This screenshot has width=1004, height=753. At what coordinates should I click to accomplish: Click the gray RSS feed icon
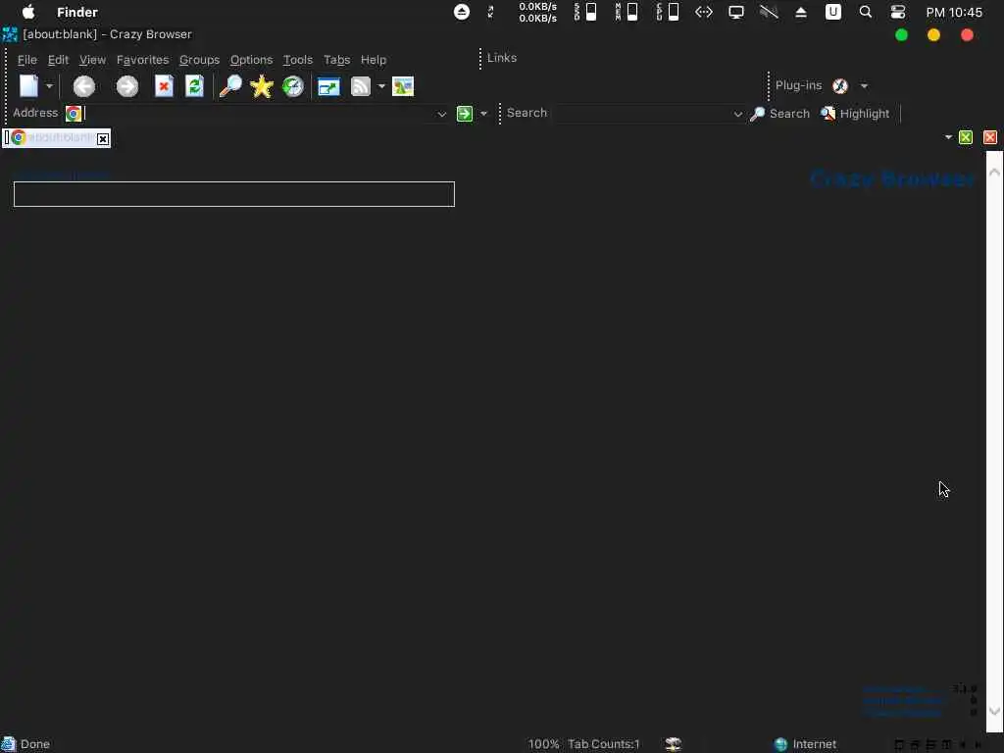point(361,86)
